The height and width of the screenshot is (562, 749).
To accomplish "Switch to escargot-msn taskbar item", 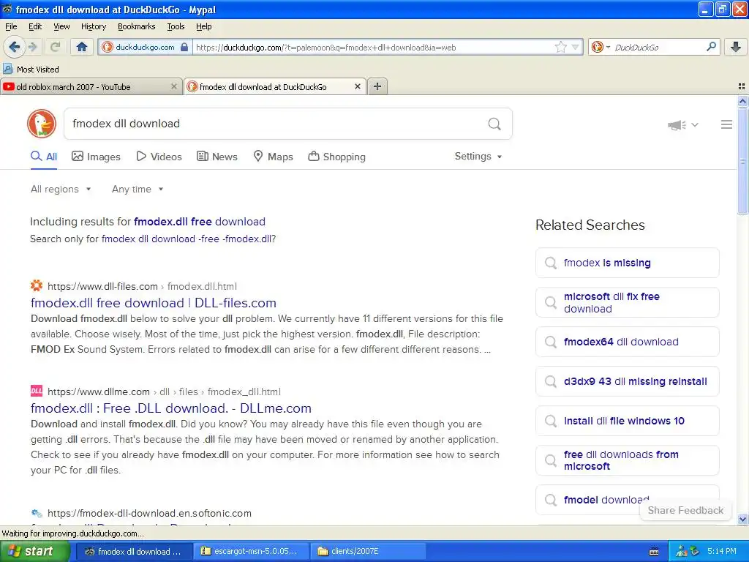I will (x=252, y=552).
